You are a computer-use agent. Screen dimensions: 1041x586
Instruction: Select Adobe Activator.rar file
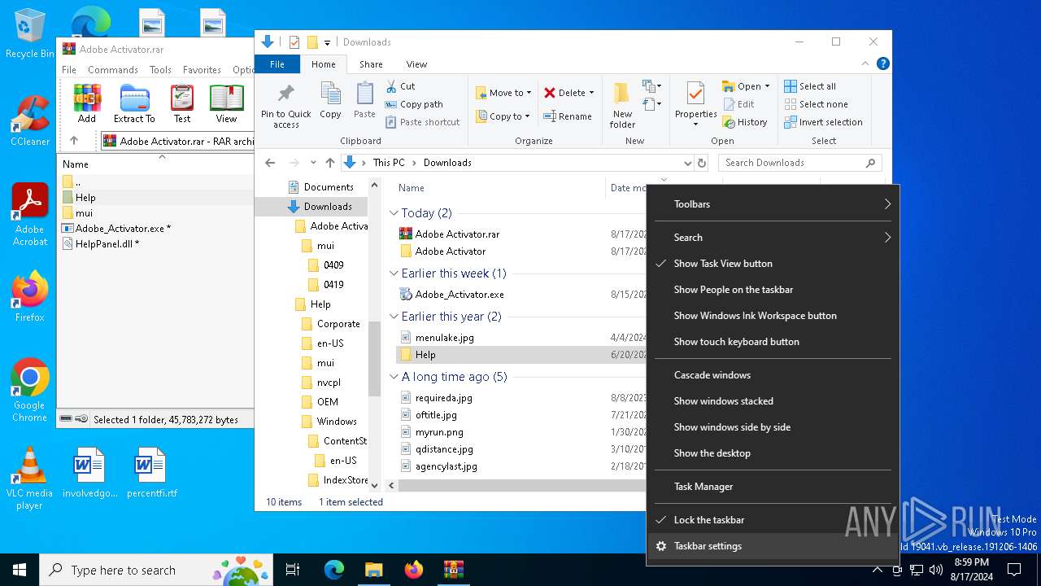pyautogui.click(x=457, y=234)
